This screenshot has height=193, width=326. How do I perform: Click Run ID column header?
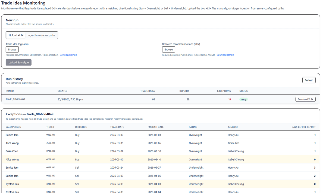click(x=10, y=91)
